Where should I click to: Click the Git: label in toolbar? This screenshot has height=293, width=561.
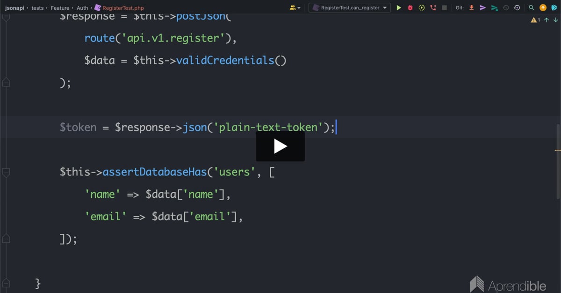pyautogui.click(x=460, y=7)
